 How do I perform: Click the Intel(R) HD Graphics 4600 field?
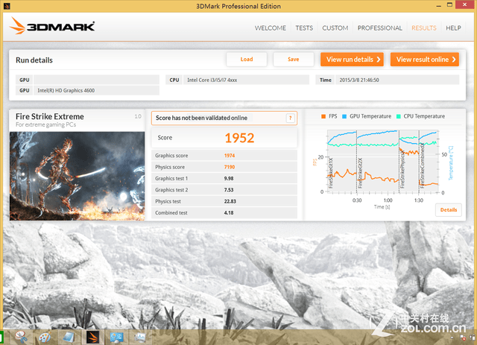click(96, 90)
